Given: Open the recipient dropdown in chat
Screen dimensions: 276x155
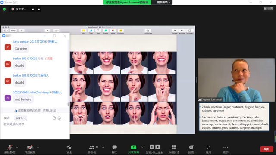Looking at the screenshot, I should click(x=20, y=118).
